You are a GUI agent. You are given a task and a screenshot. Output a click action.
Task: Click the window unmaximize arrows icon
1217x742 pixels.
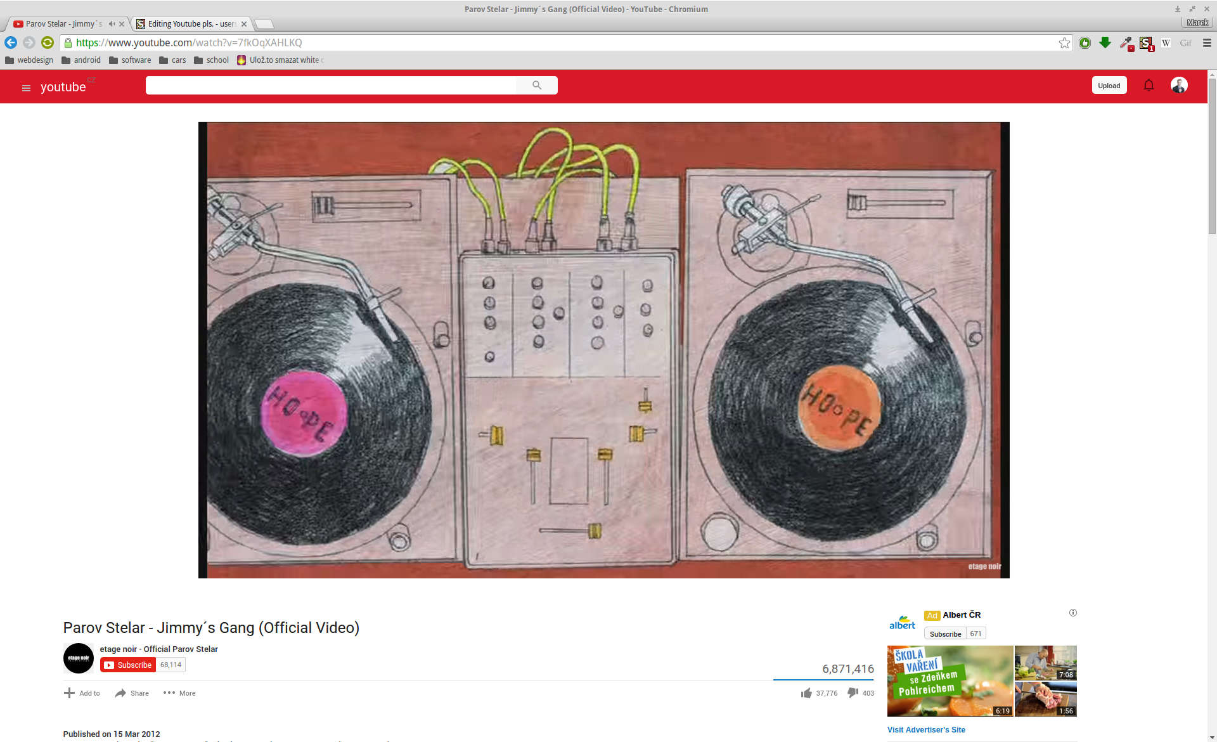[1192, 9]
